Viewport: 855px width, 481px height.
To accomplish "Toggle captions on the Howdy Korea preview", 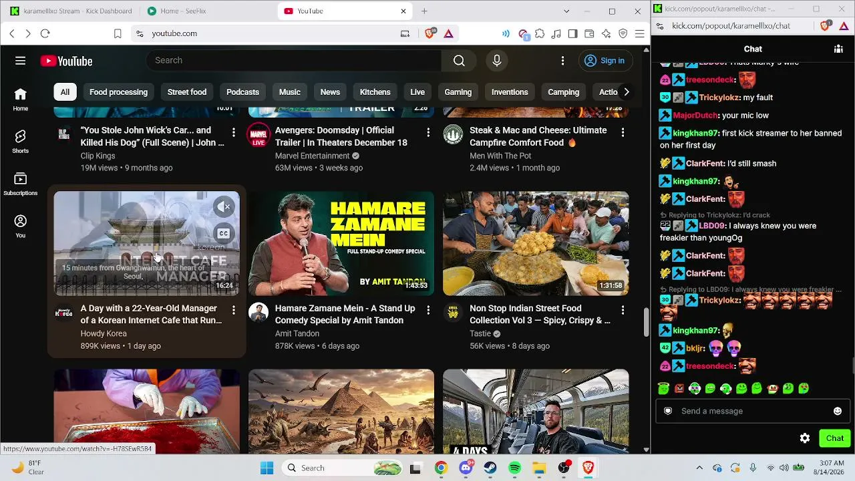I will [224, 233].
